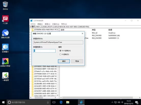Viewport: 141px width, 105px height.
Task: Click the folder icon of {01FA60A0-BBFF key
Action: 33,69
